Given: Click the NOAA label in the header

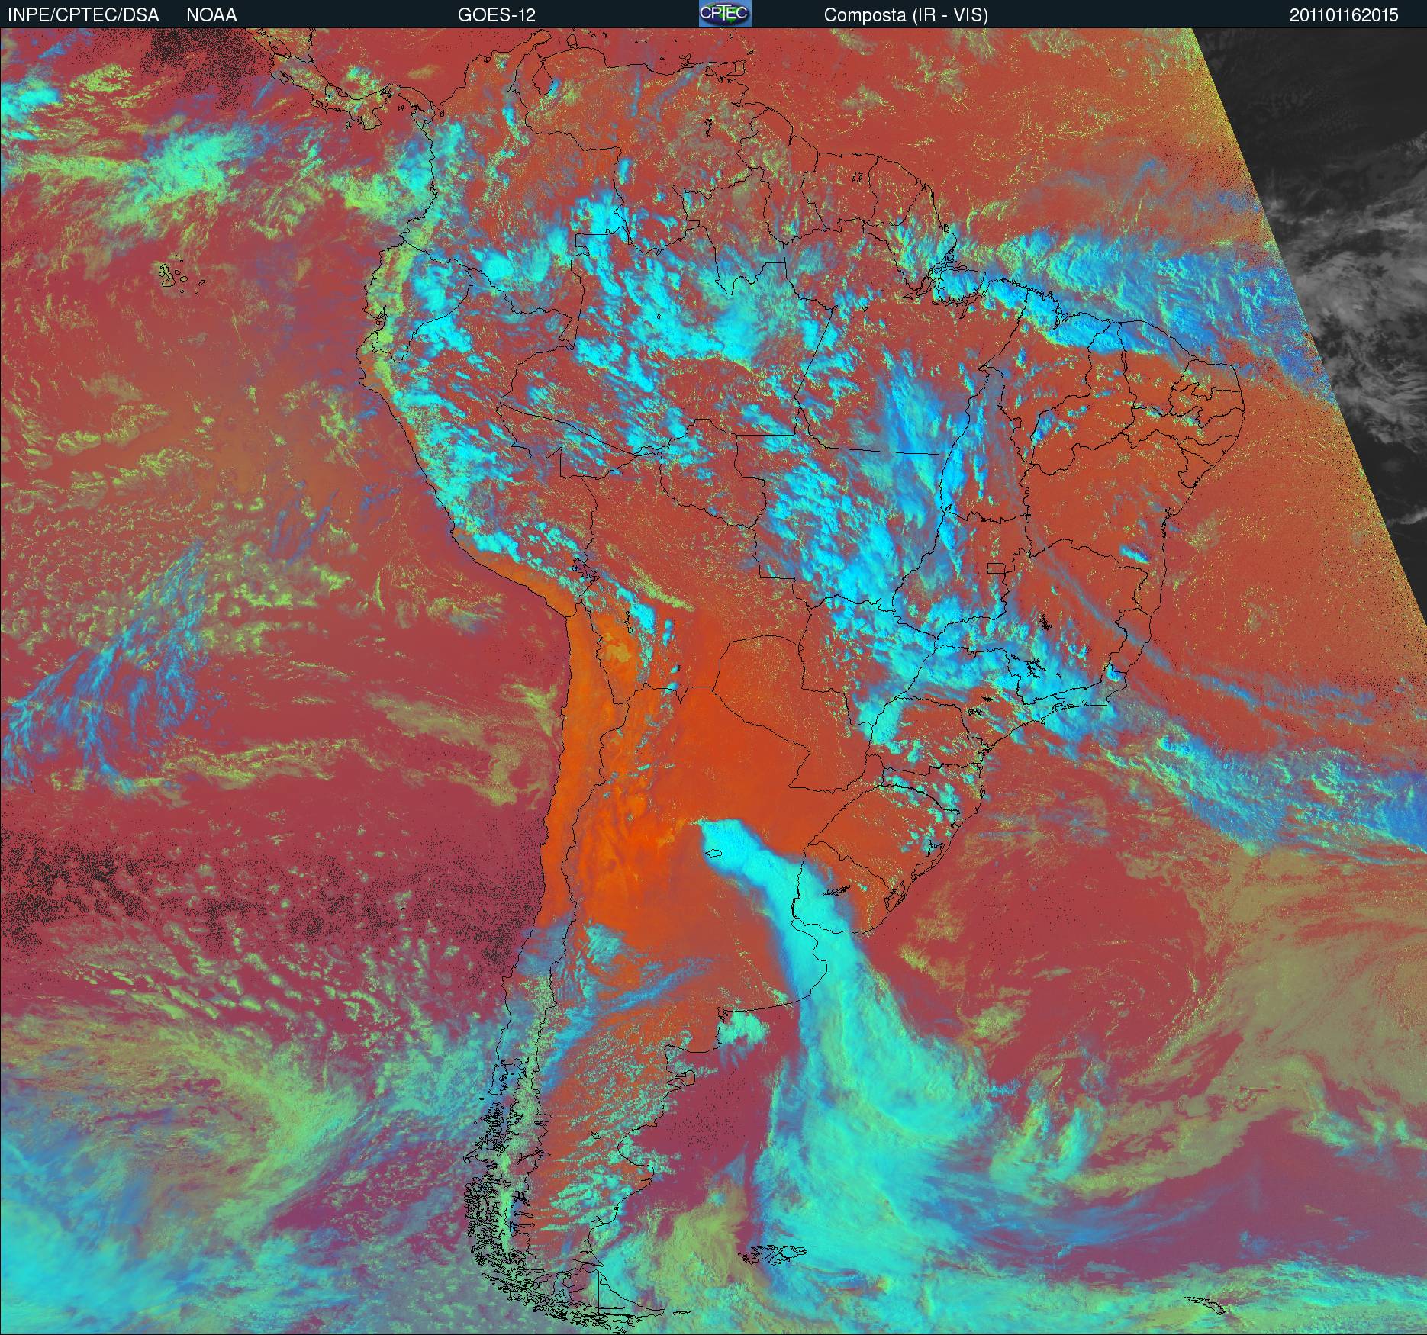Looking at the screenshot, I should [x=211, y=15].
